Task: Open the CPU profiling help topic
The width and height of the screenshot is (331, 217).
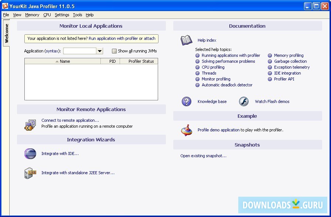Action: point(213,67)
